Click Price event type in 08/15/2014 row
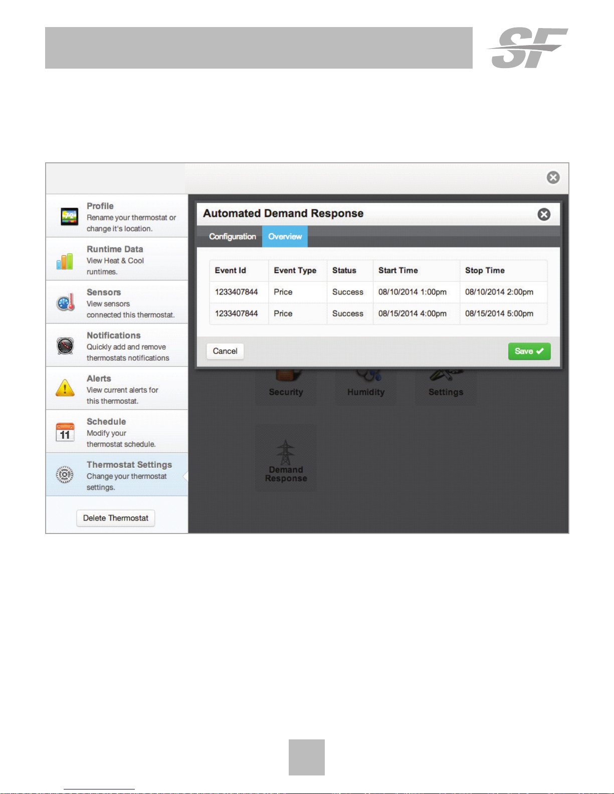Screen dimensions: 614x794 (283, 314)
